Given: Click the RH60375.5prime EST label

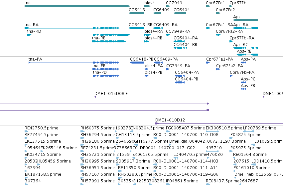Looking at the screenshot, I should (x=97, y=128).
